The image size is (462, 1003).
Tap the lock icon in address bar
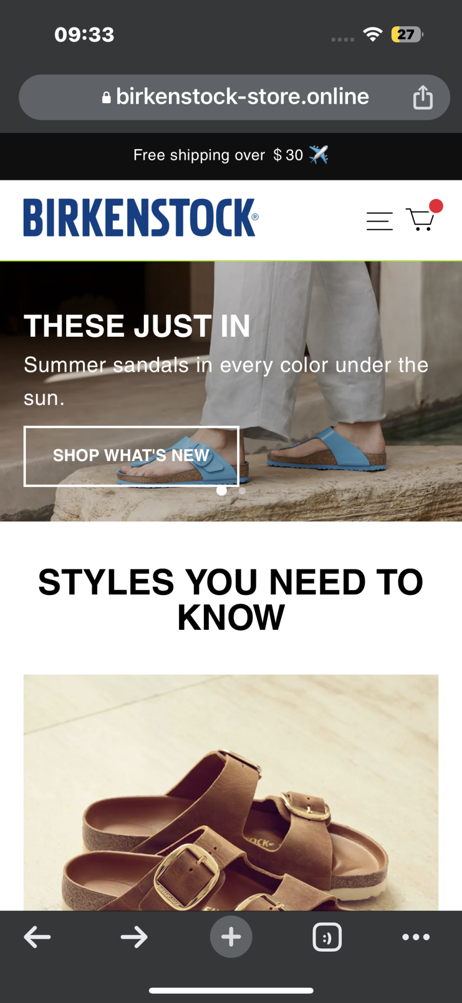106,97
